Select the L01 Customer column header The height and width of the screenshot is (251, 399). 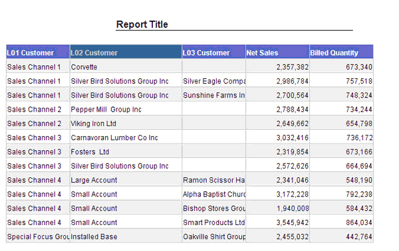tap(38, 52)
